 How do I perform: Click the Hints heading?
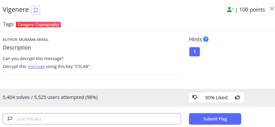[x=196, y=39]
